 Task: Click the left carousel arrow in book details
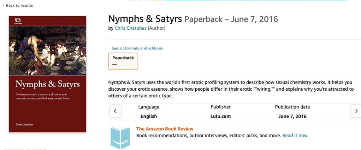115,111
